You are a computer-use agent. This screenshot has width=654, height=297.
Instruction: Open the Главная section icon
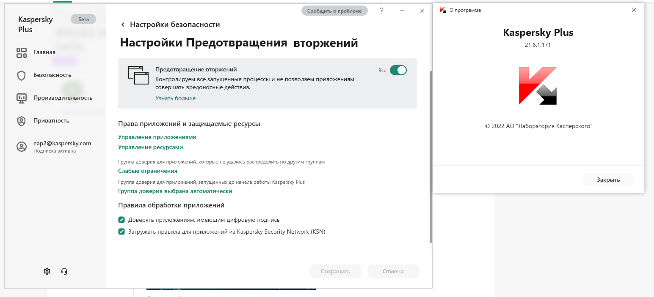[x=22, y=52]
